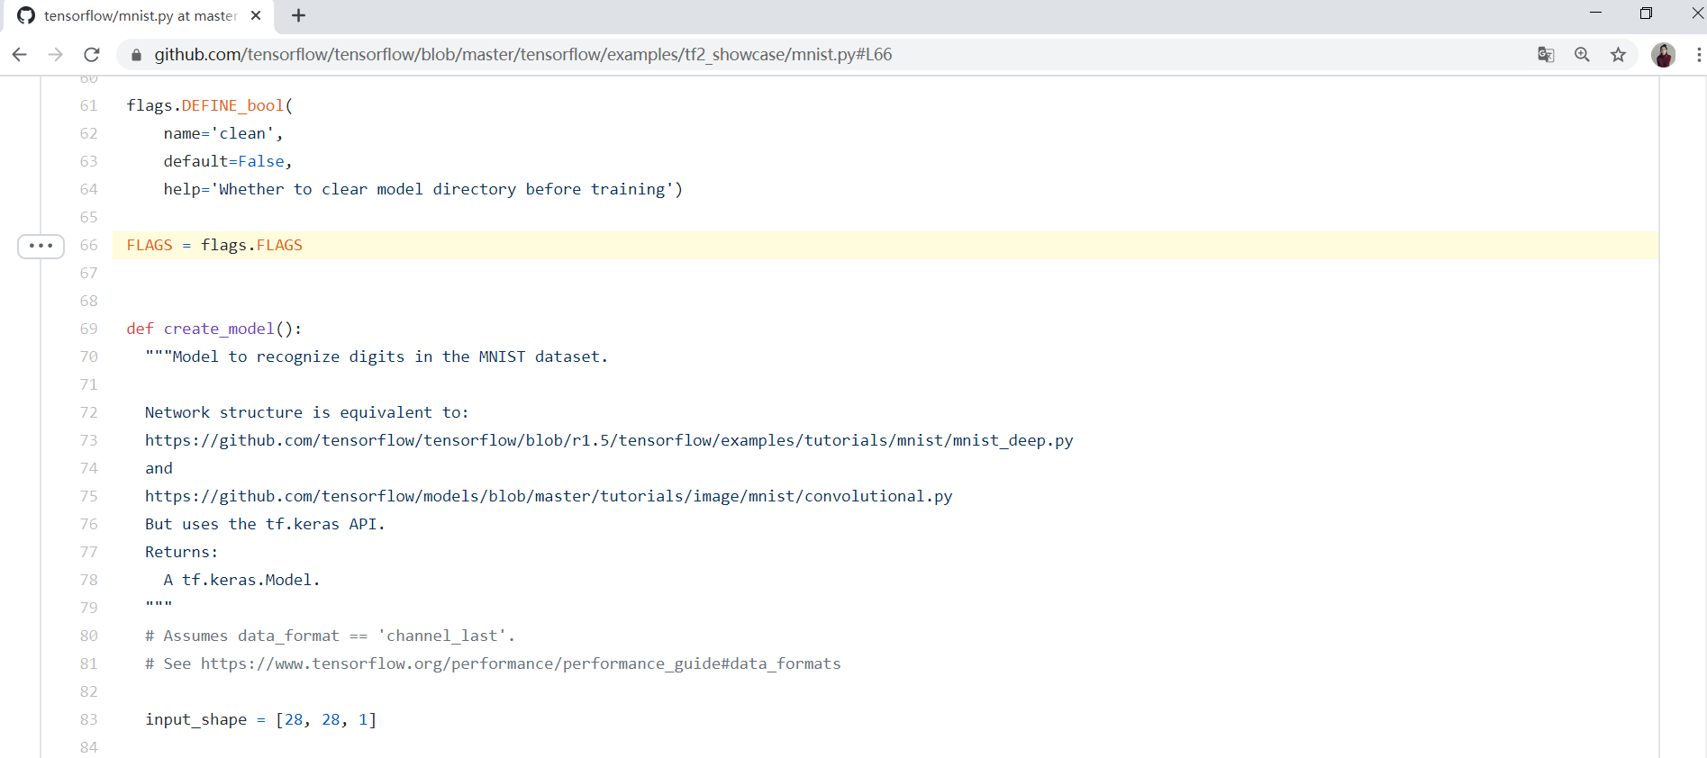Focus the address bar URL

(523, 55)
